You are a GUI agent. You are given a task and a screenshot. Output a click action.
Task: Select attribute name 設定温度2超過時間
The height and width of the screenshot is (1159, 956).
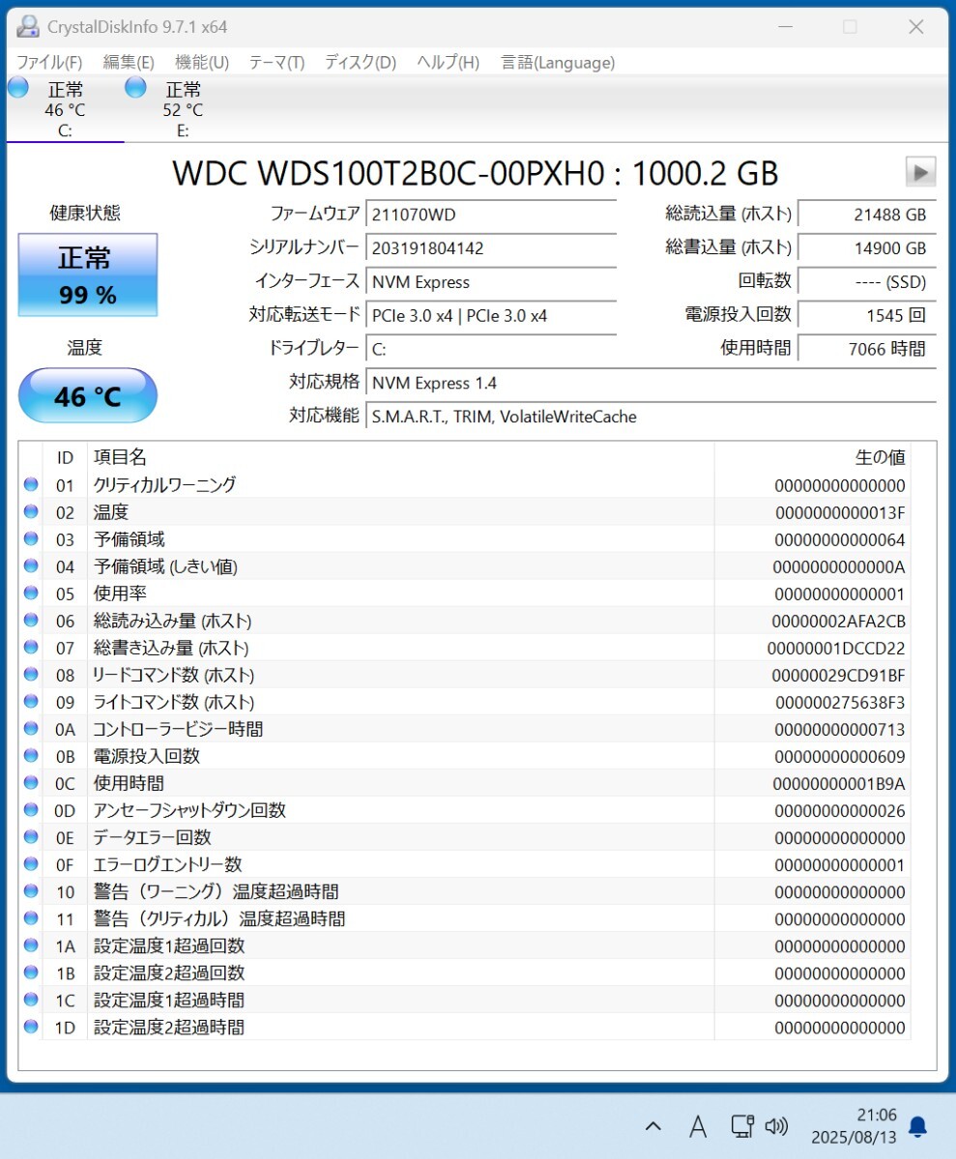tap(168, 1028)
